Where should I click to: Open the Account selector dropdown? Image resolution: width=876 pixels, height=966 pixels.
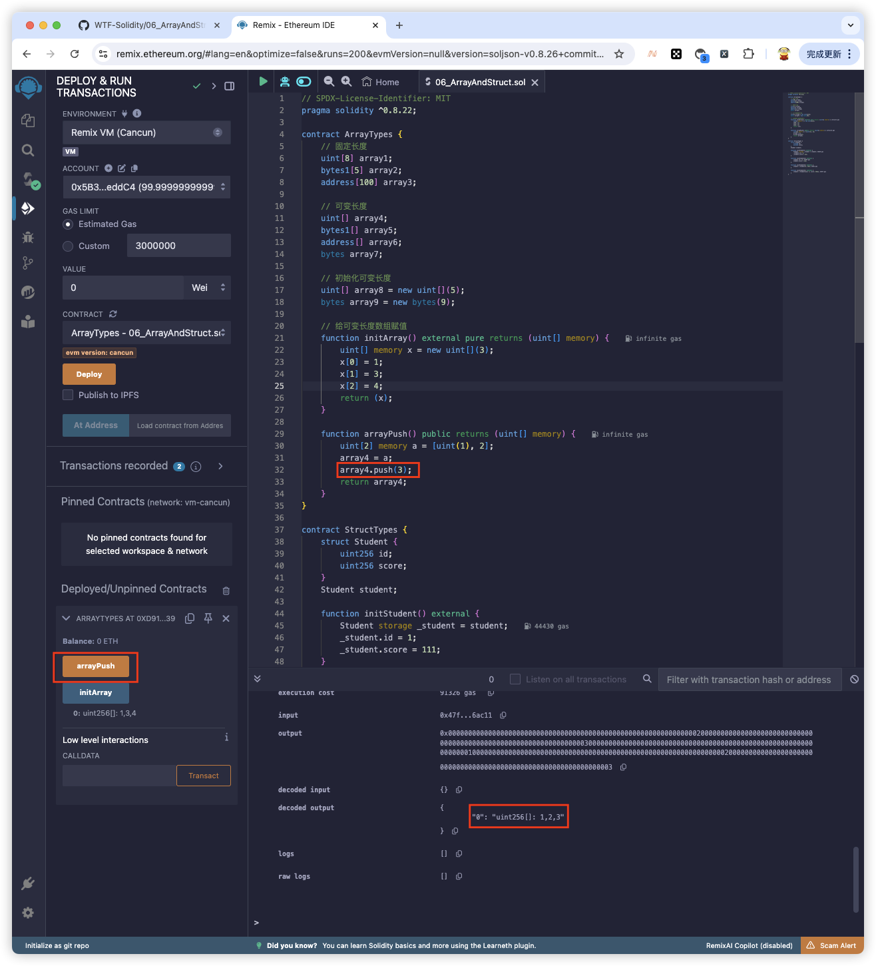pos(146,187)
